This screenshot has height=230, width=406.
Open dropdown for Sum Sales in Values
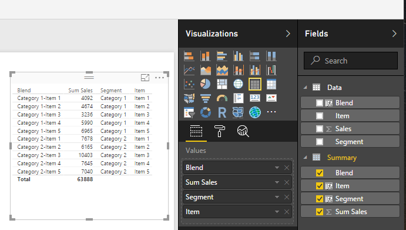[x=277, y=182]
